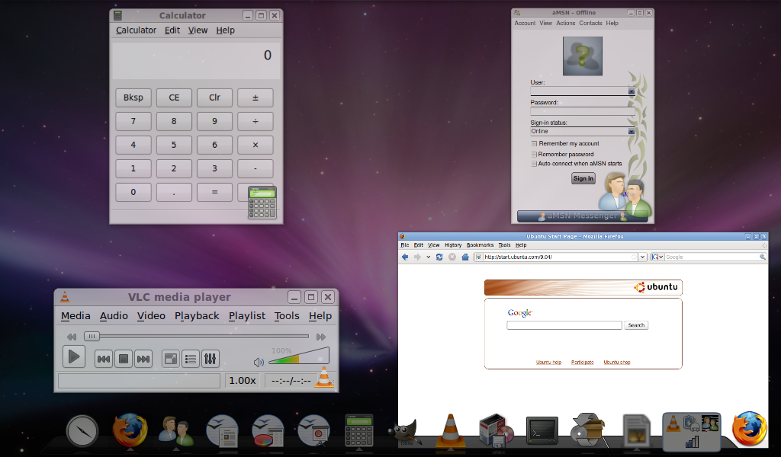Expand Firefox URL bar dropdown arrow
This screenshot has height=457, width=781.
(x=642, y=257)
